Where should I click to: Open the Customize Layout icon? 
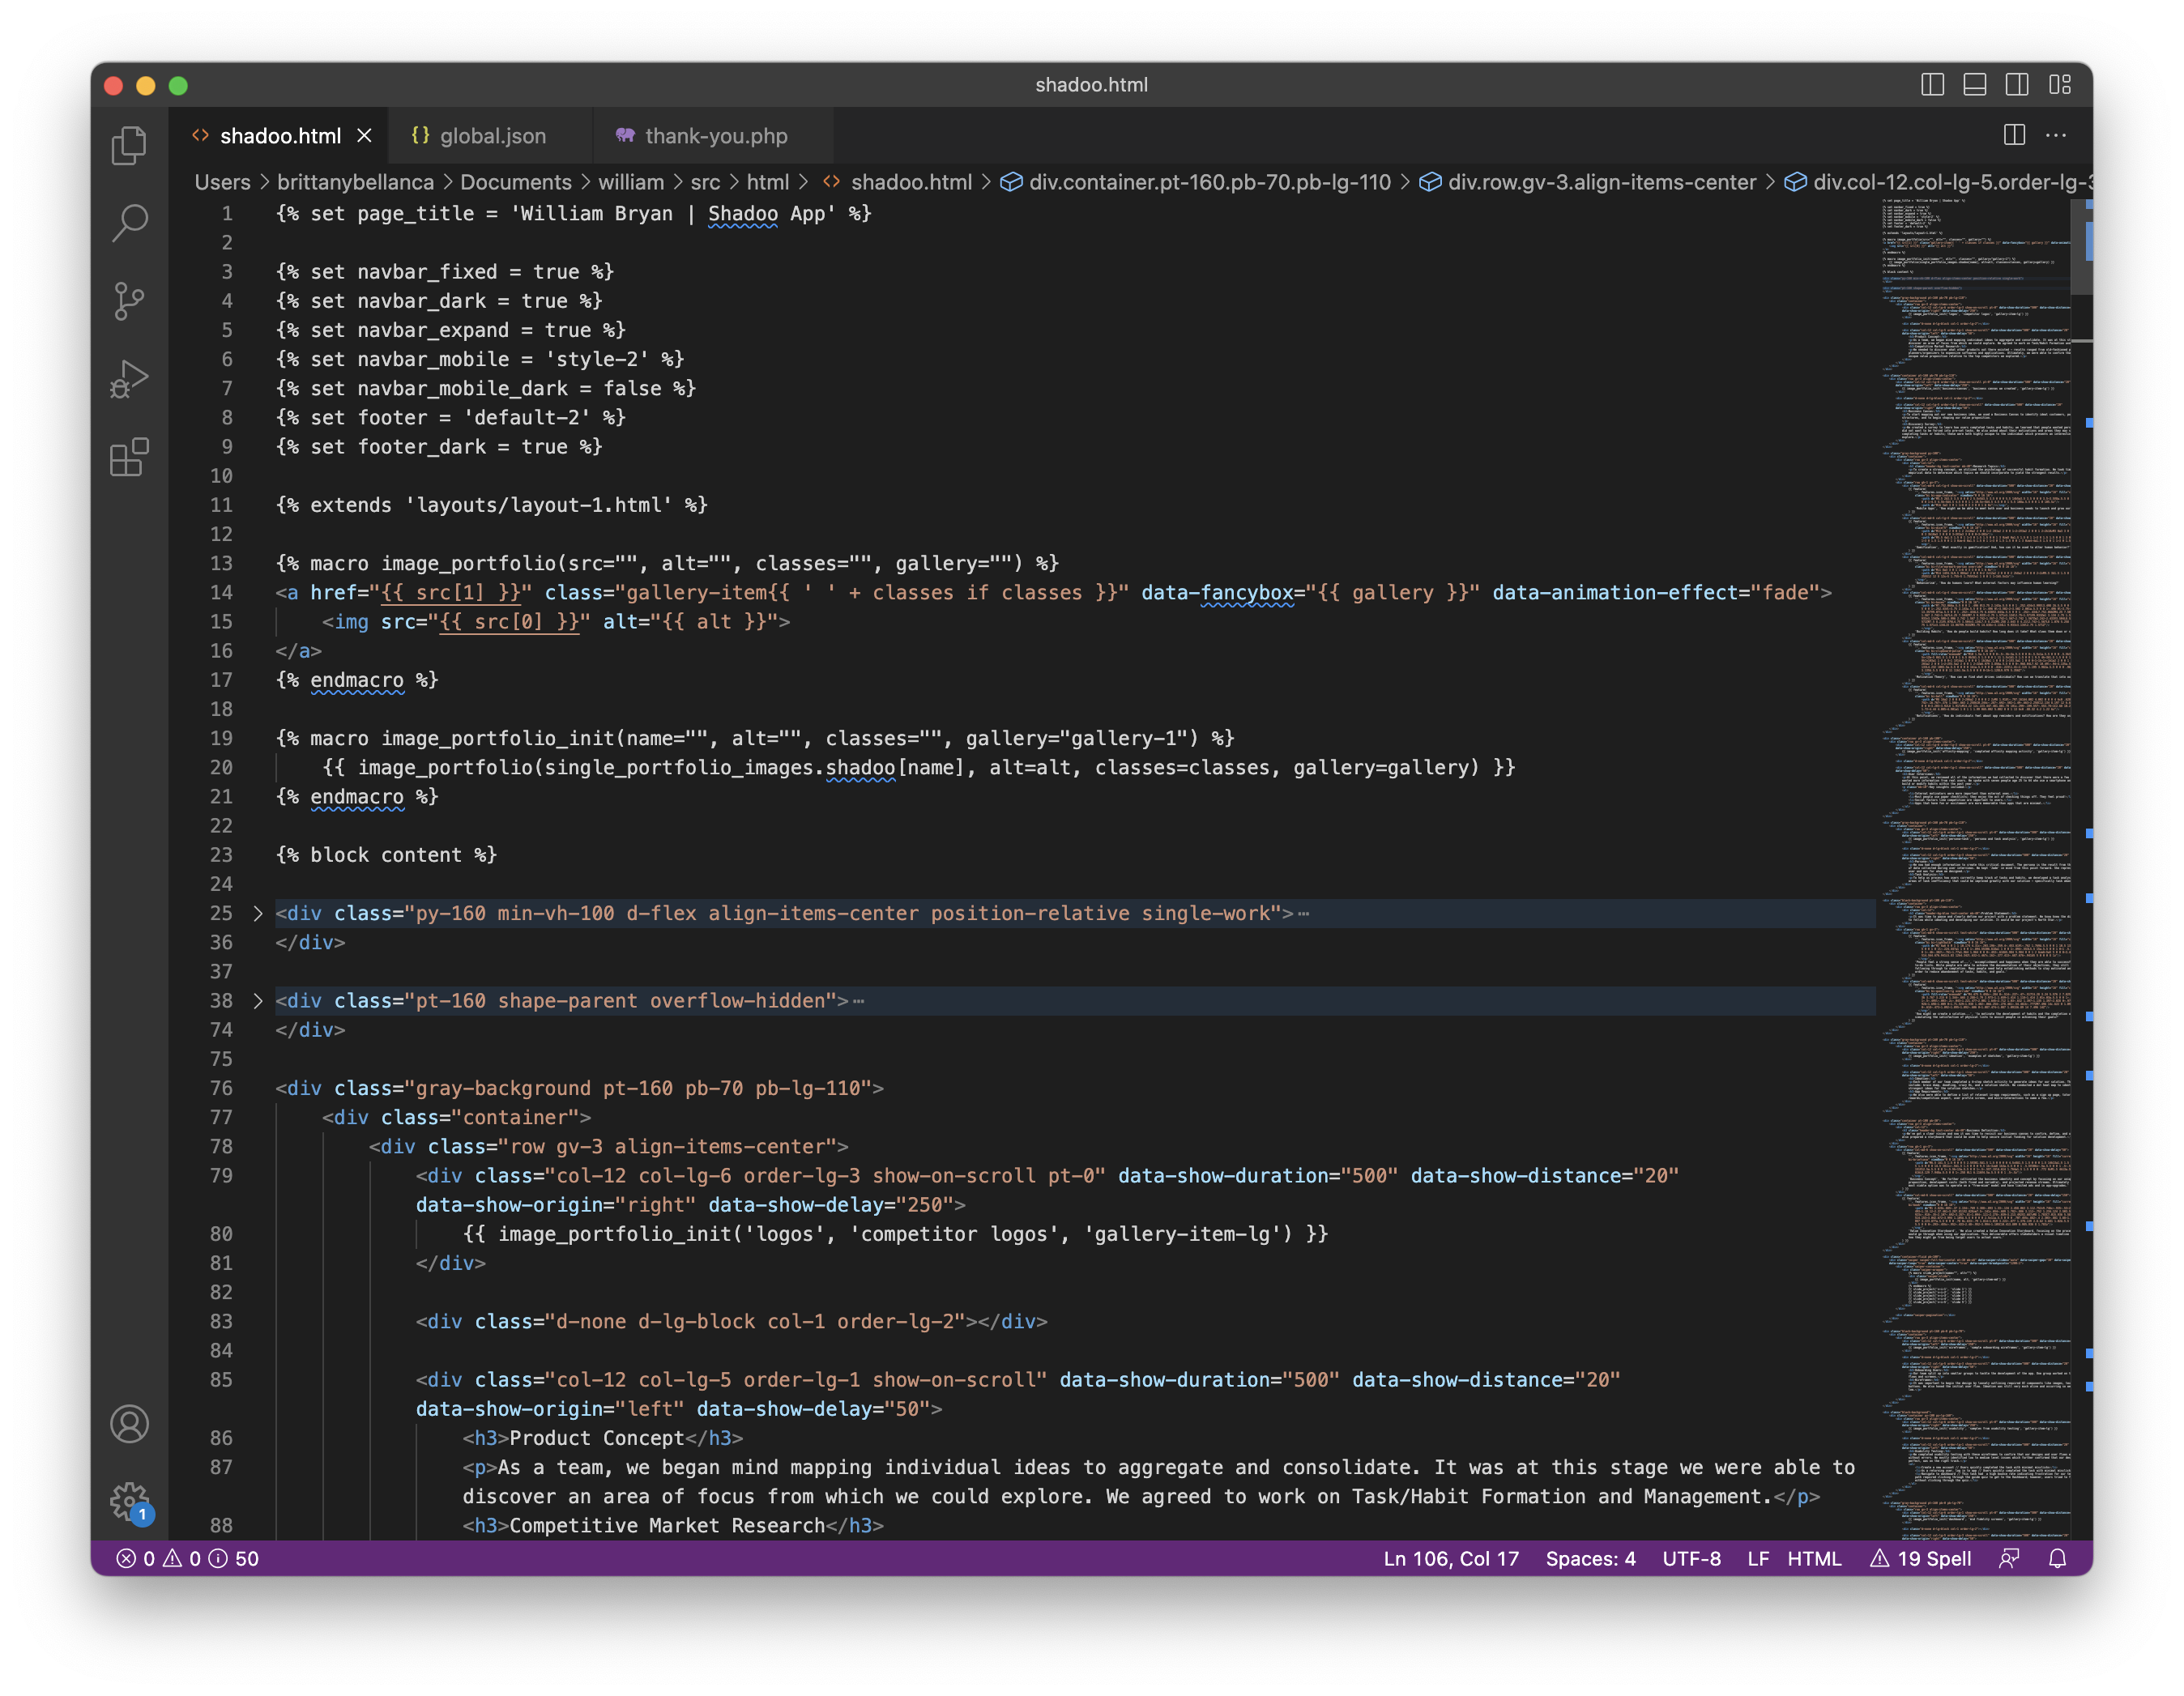2059,85
